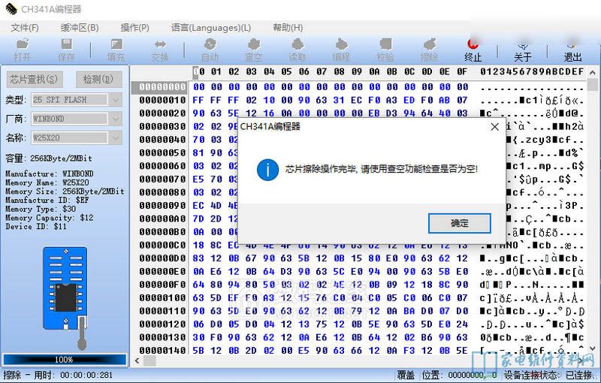Viewport: 601px width, 383px height.
Task: Select address row 00000000 in hex view
Action: click(162, 87)
